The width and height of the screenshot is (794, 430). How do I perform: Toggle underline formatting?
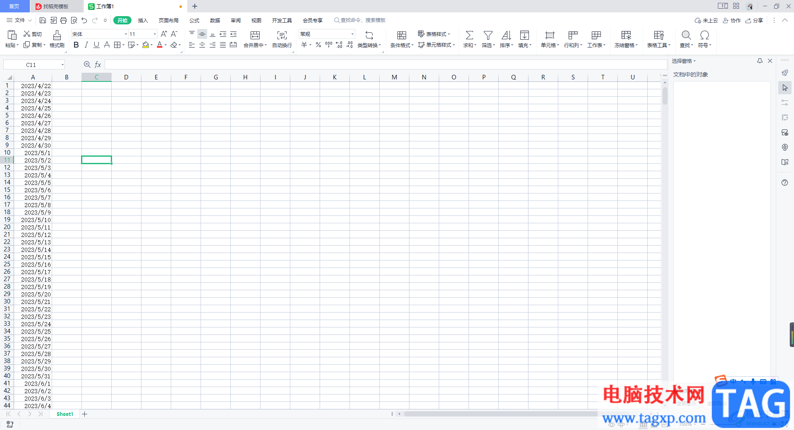(x=96, y=45)
